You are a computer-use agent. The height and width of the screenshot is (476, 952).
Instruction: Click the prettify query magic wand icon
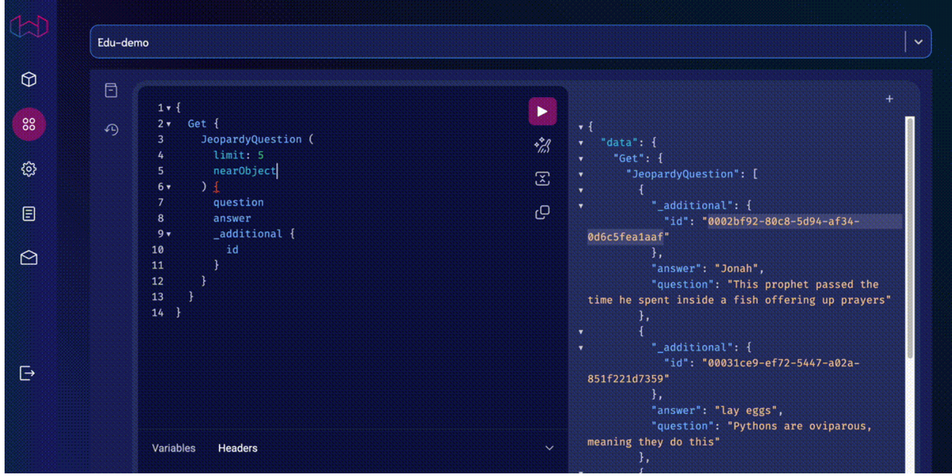(x=543, y=146)
